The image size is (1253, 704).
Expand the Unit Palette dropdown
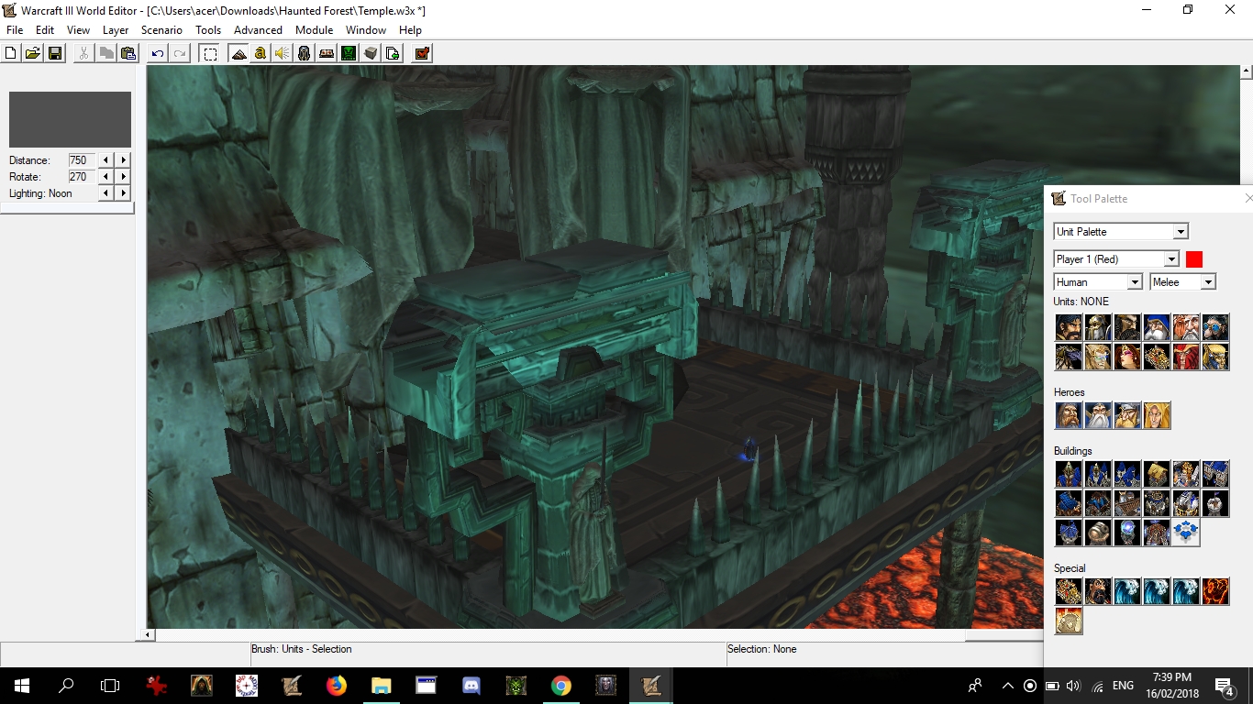[x=1181, y=232]
